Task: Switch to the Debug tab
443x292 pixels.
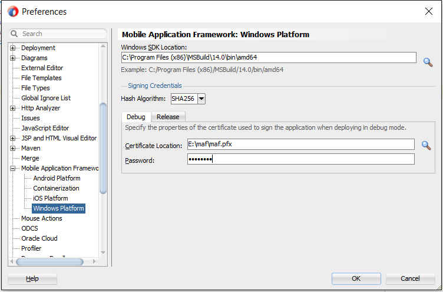Action: tap(136, 117)
